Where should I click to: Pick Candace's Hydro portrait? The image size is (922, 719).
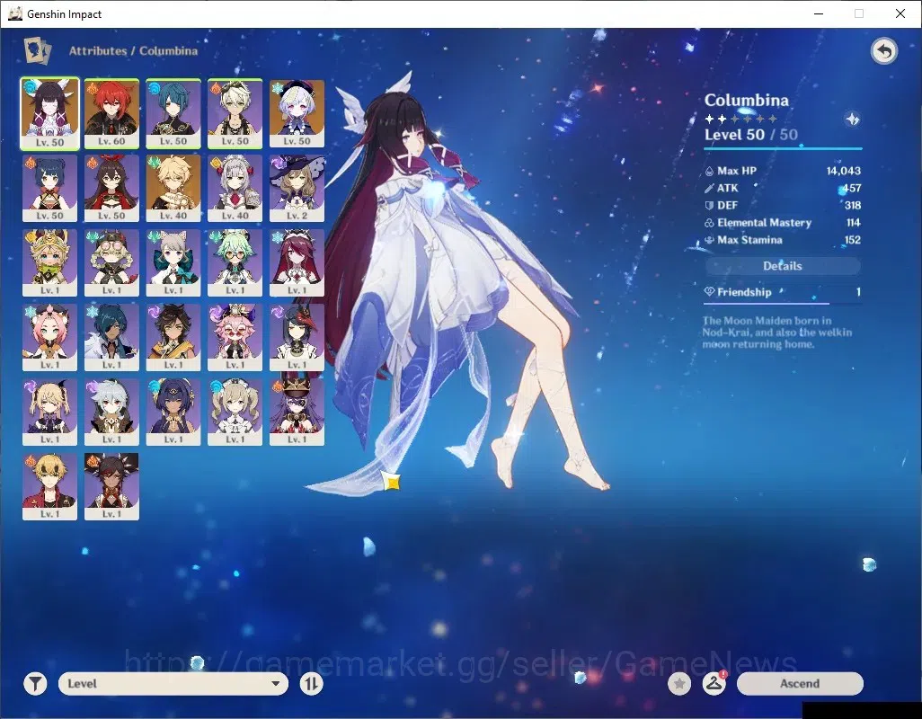[173, 413]
